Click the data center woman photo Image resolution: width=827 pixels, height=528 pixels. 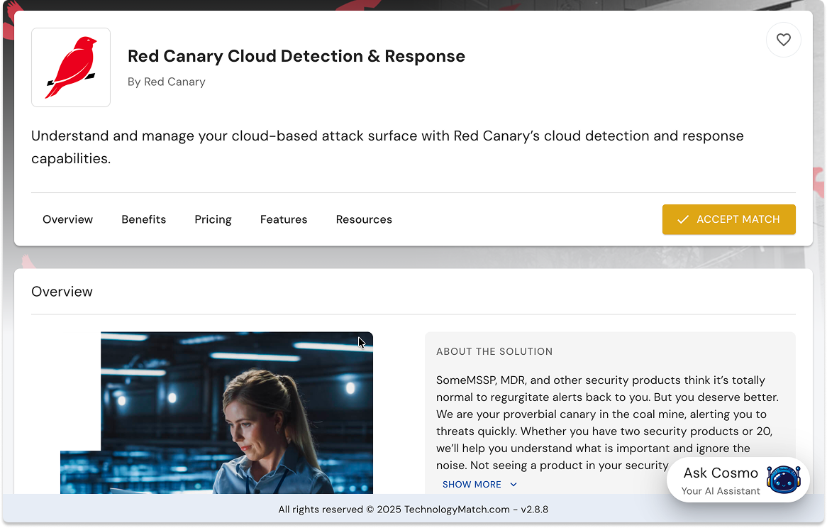(217, 413)
